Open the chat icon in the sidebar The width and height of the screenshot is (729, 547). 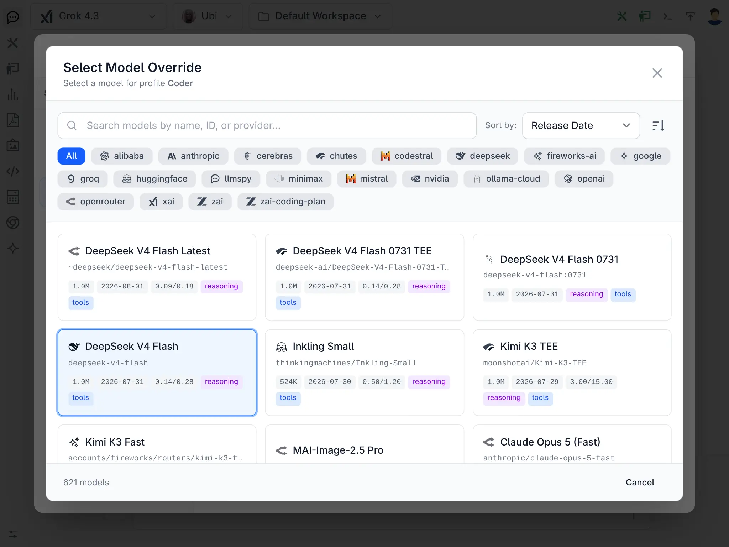coord(13,17)
